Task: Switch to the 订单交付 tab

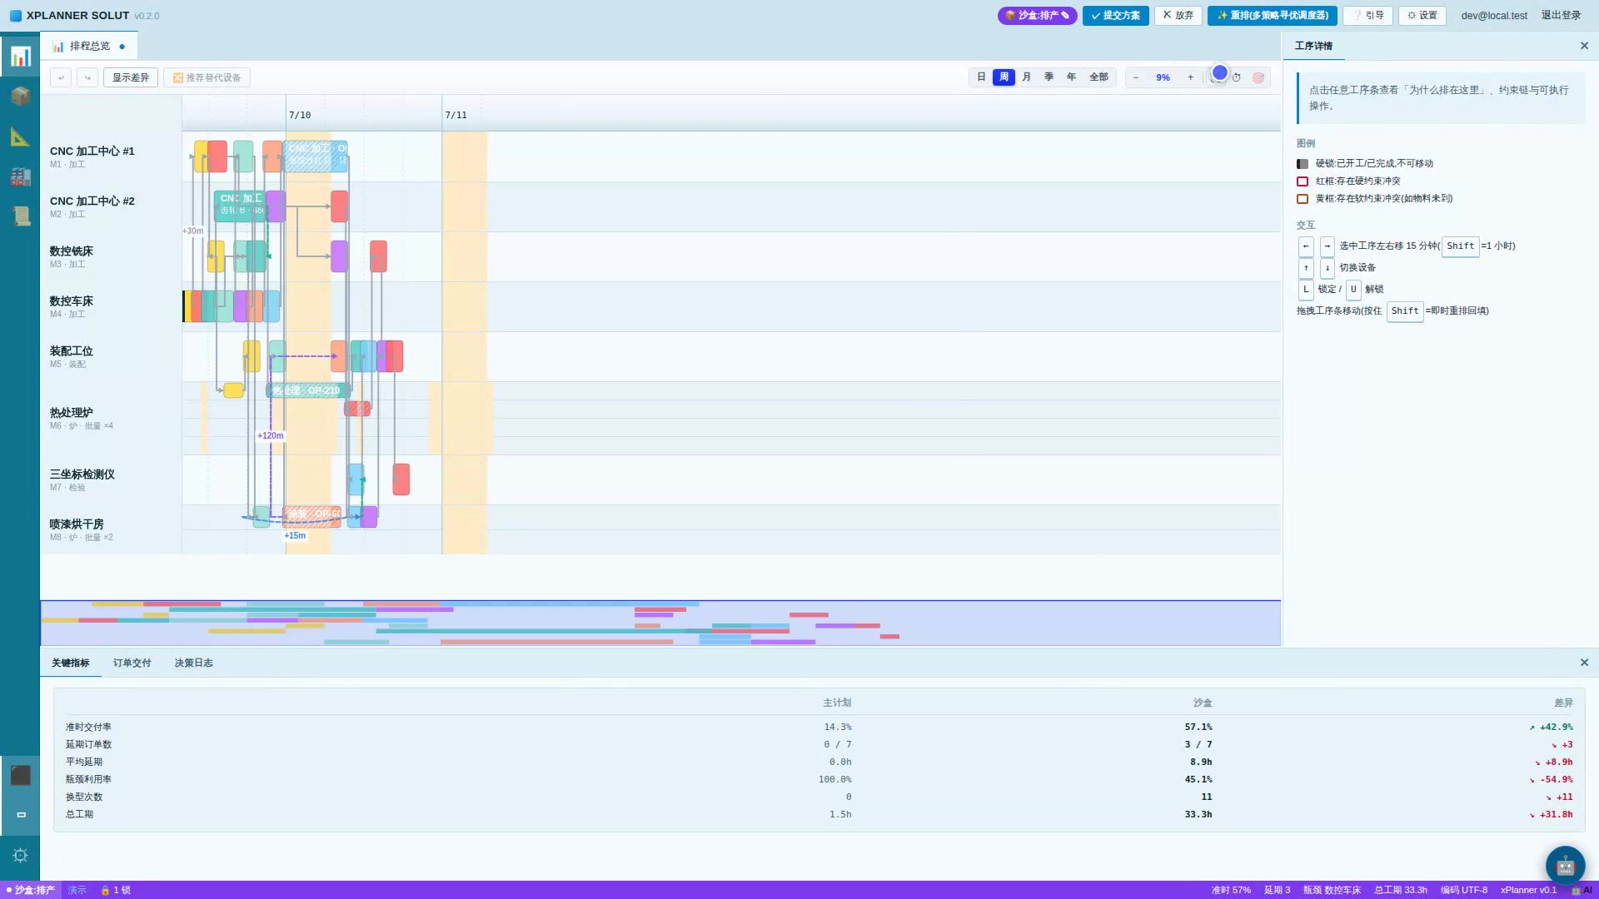Action: [132, 663]
